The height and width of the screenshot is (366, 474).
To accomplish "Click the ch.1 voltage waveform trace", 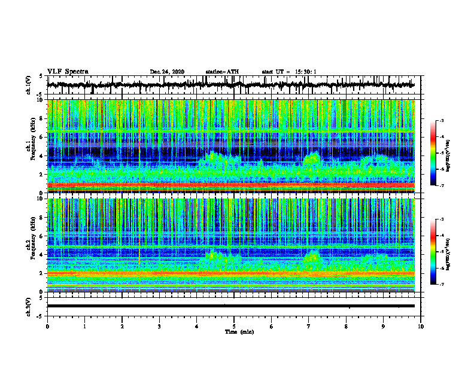I will (x=230, y=85).
